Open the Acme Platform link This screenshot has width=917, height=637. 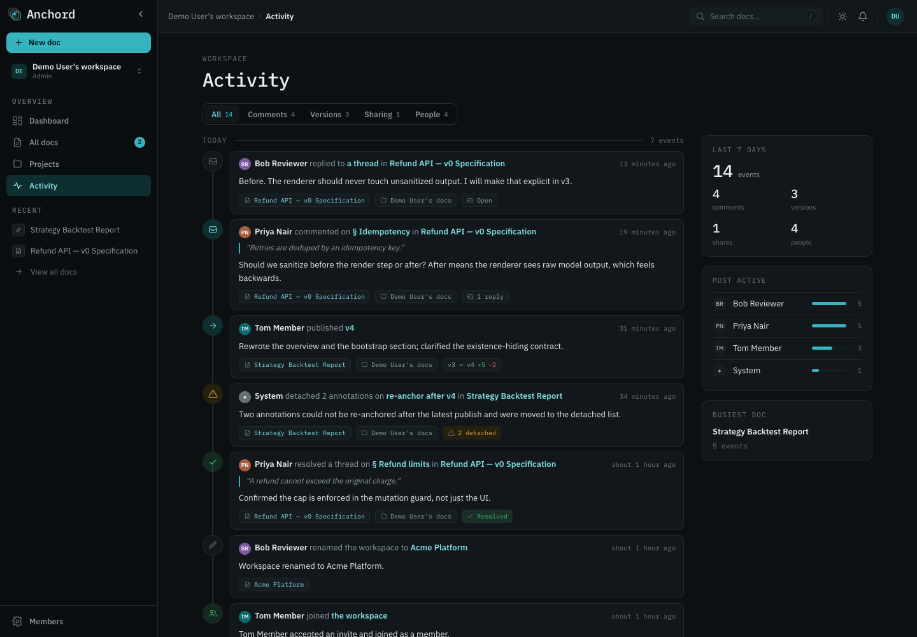pos(439,548)
